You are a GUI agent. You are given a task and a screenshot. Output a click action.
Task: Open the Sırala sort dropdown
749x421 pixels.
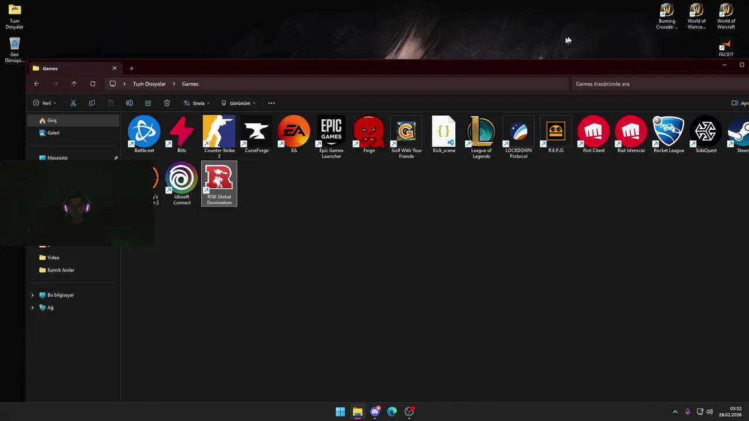click(197, 103)
